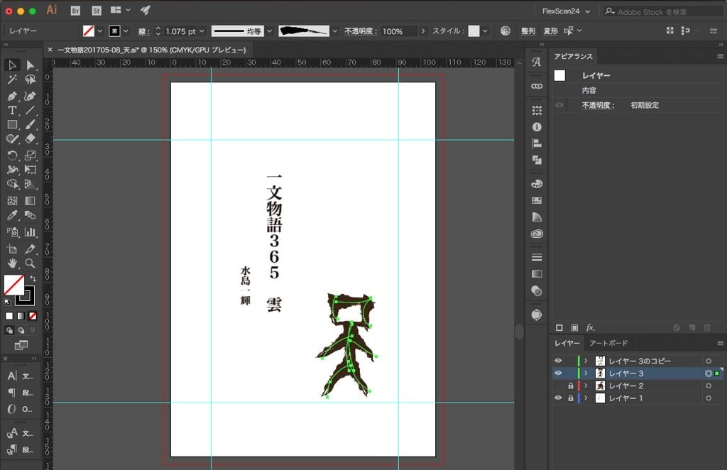Viewport: 727px width, 470px height.
Task: Open the Layers panel options menu
Action: [720, 343]
